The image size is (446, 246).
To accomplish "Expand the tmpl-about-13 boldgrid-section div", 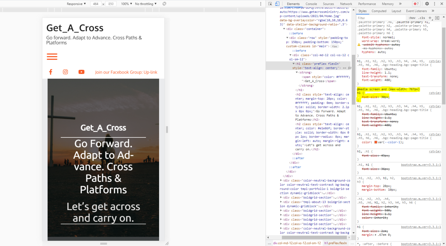I will tap(281, 202).
